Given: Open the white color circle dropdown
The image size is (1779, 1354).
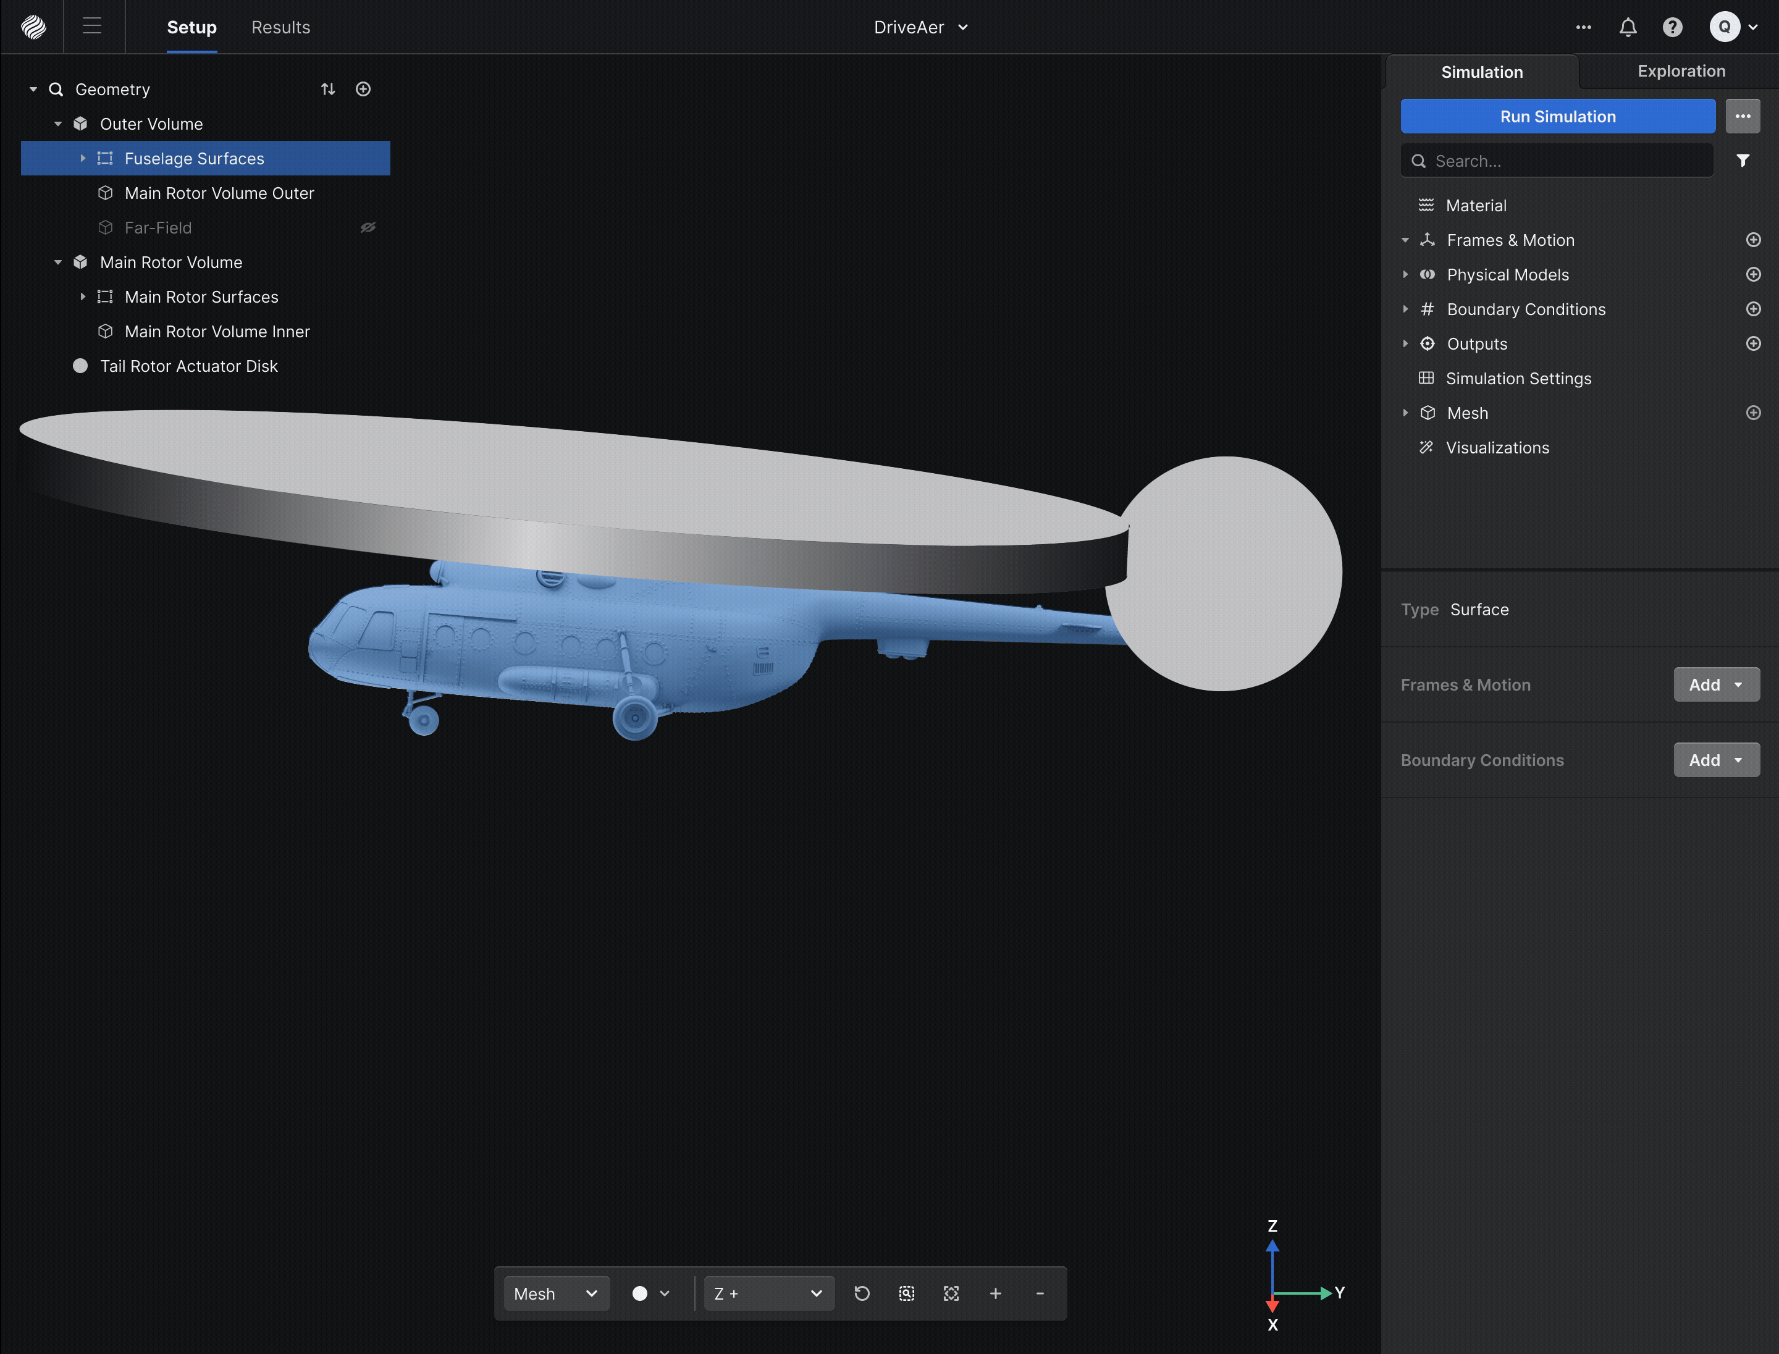Looking at the screenshot, I should (650, 1293).
